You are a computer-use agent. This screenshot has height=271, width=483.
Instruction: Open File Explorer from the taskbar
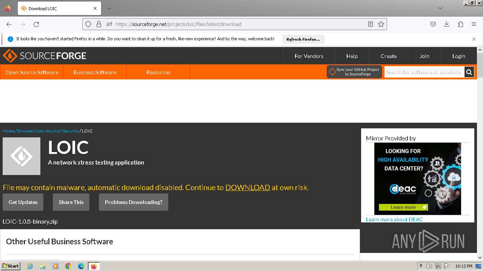43,266
